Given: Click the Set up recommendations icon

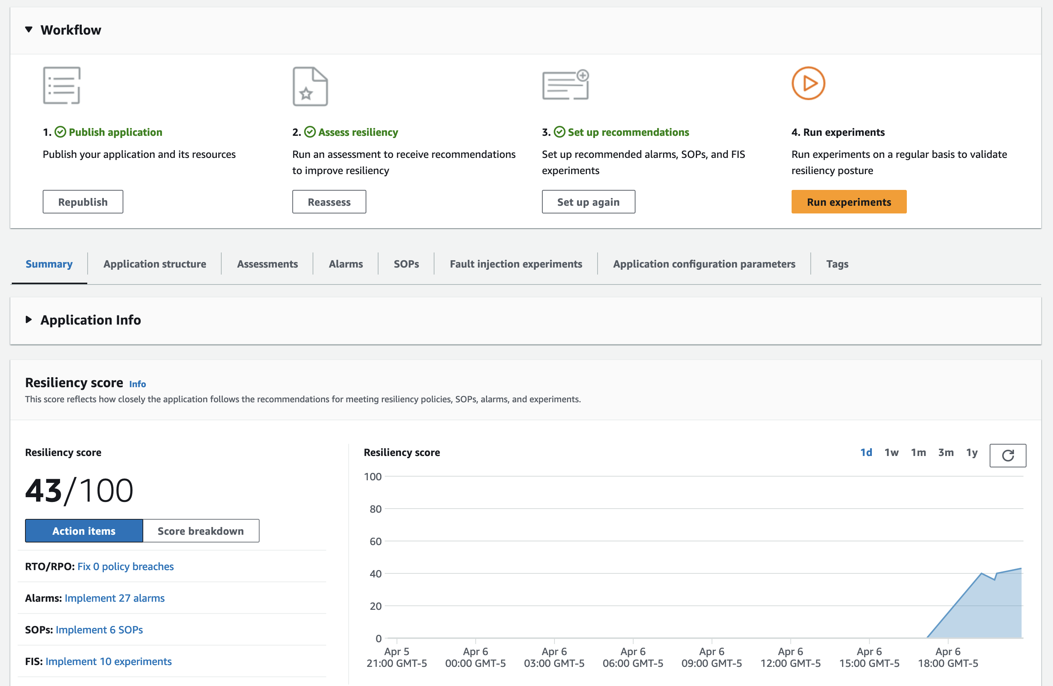Looking at the screenshot, I should (x=565, y=85).
